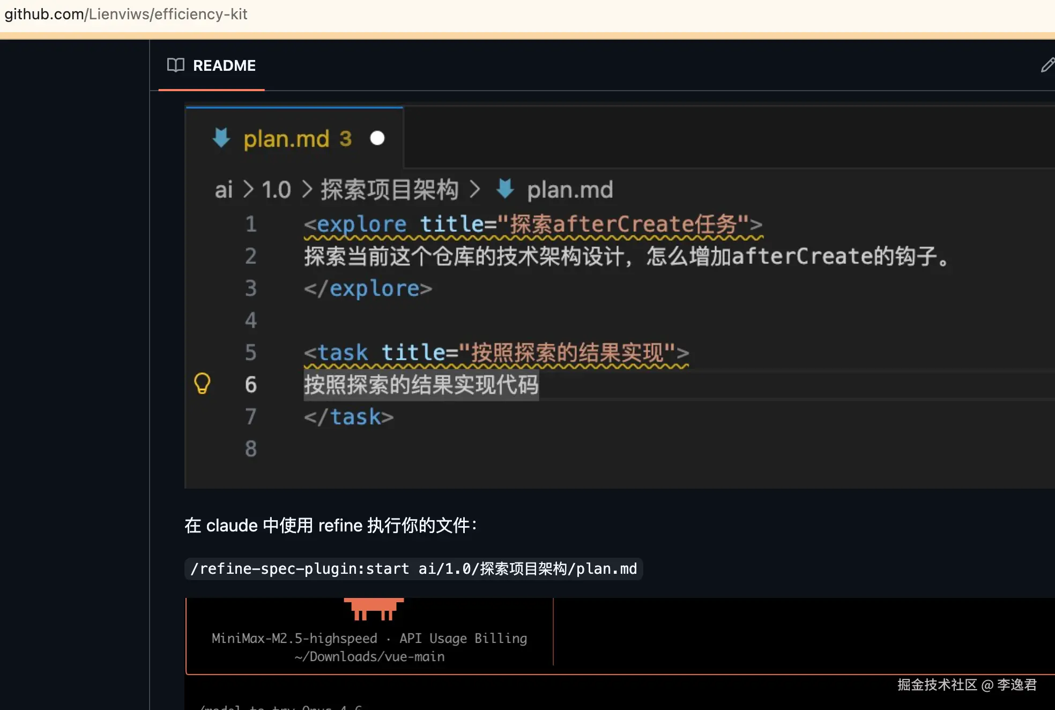Click the explore title opening tag line
The width and height of the screenshot is (1055, 710).
tap(532, 224)
